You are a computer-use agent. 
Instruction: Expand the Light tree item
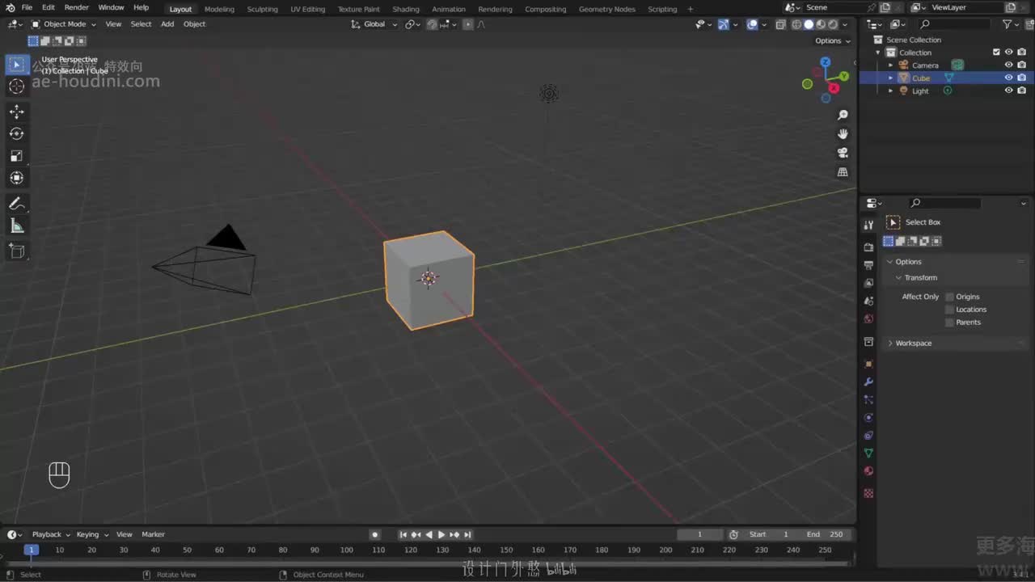pyautogui.click(x=891, y=91)
